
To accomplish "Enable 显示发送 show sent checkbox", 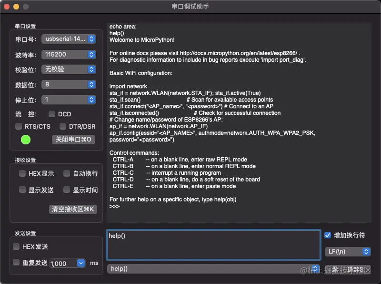I will coord(22,190).
